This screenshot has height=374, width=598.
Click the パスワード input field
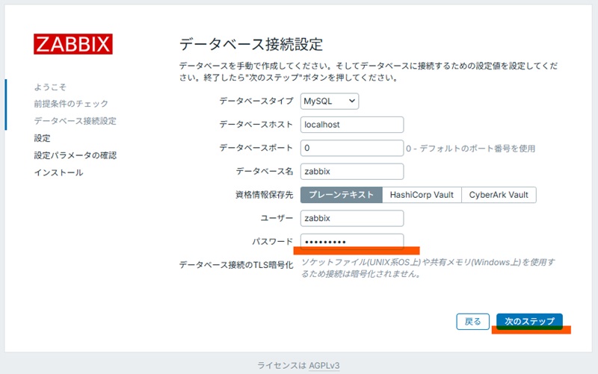[x=352, y=242]
